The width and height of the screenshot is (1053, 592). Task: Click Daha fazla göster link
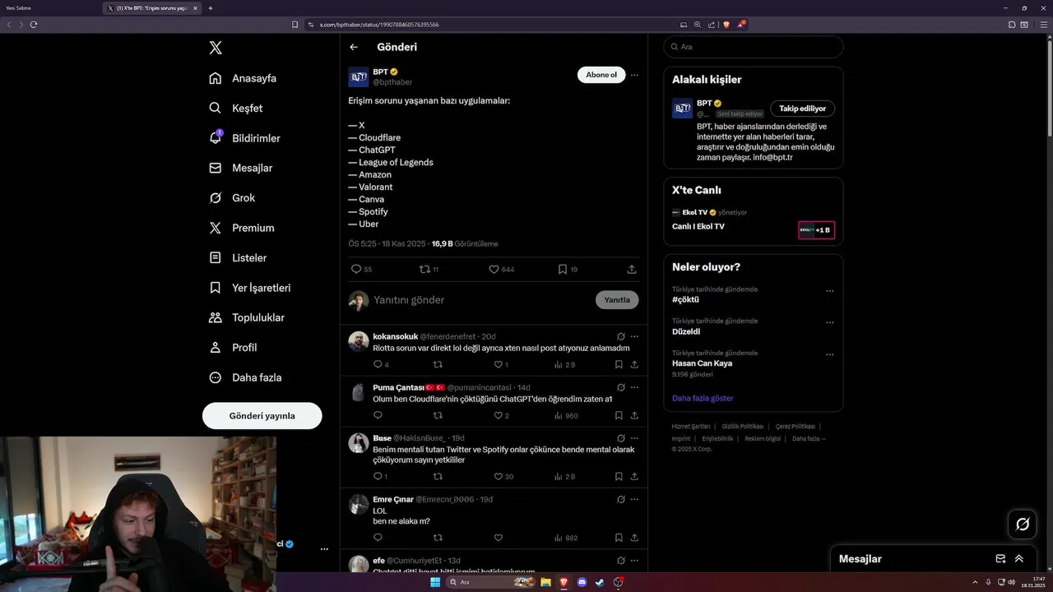click(703, 398)
